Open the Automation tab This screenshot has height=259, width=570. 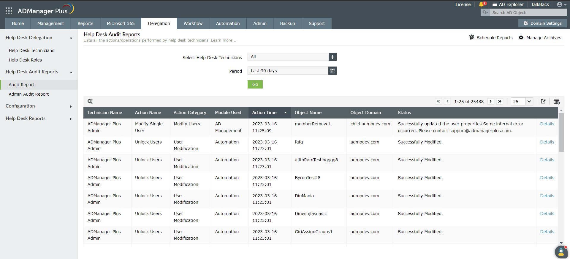click(228, 23)
